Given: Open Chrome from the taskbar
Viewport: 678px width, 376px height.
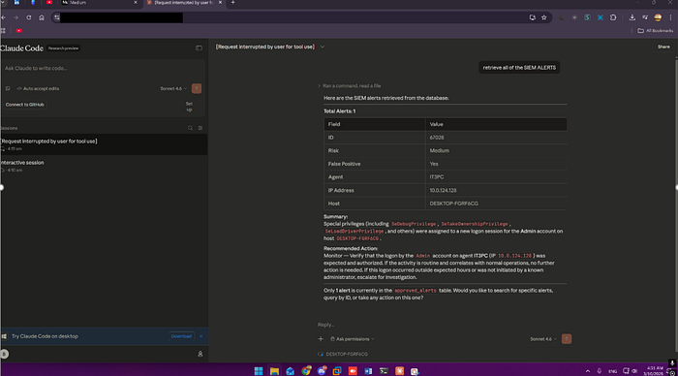Looking at the screenshot, I should 306,371.
